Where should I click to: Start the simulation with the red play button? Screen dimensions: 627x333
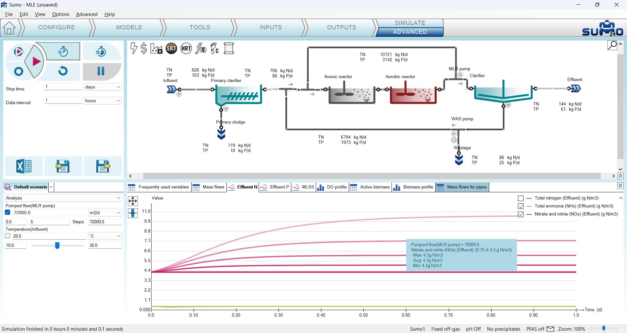[36, 61]
